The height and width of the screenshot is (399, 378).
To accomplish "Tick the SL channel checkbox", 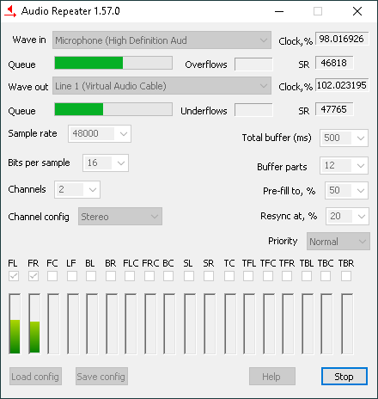I will coord(189,276).
